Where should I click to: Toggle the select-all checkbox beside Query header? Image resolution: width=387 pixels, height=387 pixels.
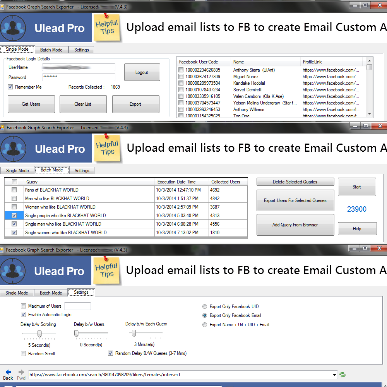[15, 182]
